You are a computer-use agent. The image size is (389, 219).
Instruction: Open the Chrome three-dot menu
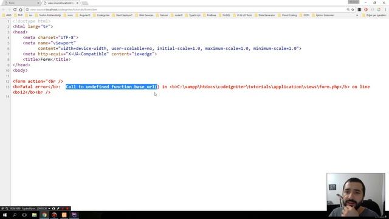pyautogui.click(x=385, y=10)
